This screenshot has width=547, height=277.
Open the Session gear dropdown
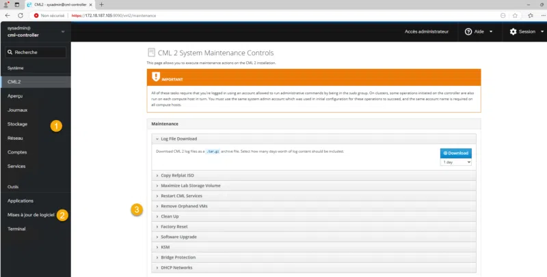pos(525,31)
